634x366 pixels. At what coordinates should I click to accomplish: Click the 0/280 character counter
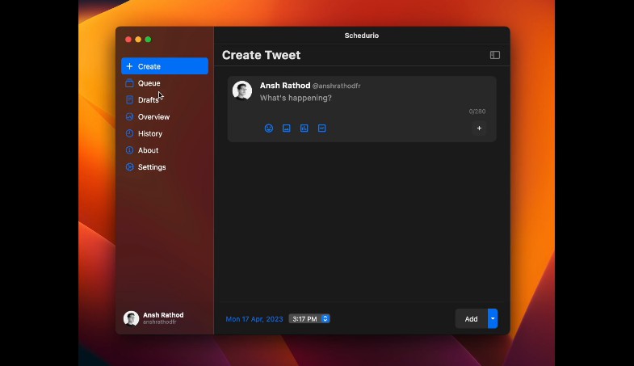pos(477,111)
